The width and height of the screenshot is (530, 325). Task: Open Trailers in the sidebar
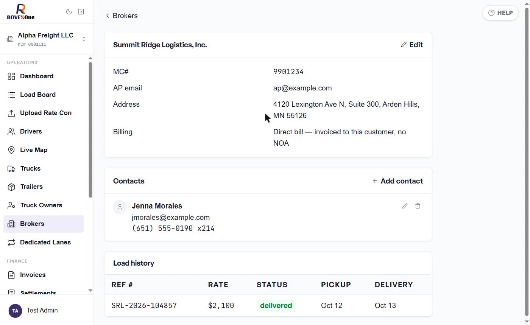tap(44, 187)
